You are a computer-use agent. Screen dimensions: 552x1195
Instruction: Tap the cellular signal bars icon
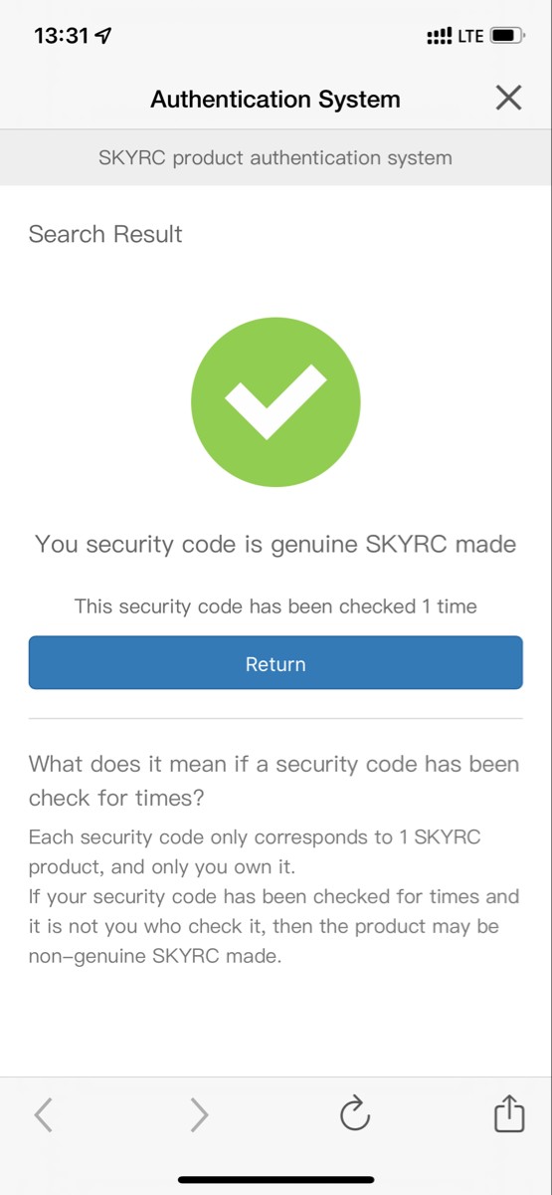[x=439, y=36]
